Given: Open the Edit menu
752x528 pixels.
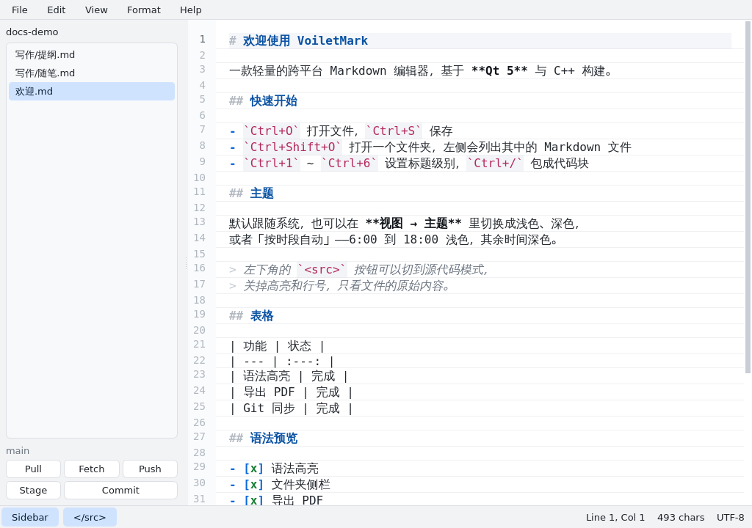Looking at the screenshot, I should point(56,10).
